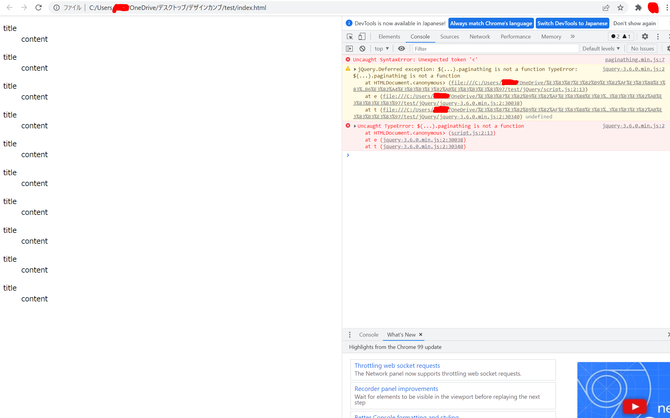Reload the page with refresh icon

click(38, 8)
